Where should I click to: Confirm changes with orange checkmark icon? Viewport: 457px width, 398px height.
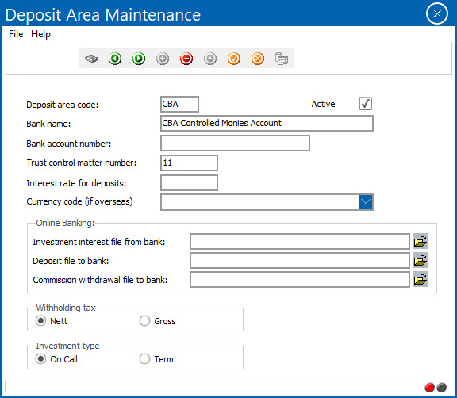click(x=234, y=59)
